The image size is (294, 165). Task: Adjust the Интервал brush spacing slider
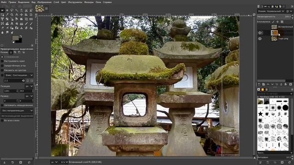[x=274, y=157]
